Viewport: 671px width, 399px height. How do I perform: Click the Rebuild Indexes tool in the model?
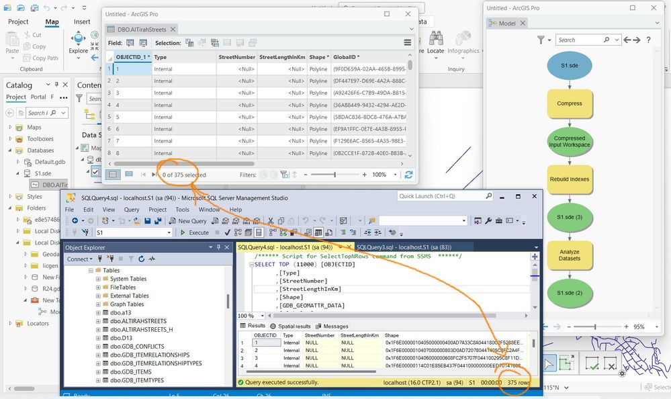click(570, 179)
